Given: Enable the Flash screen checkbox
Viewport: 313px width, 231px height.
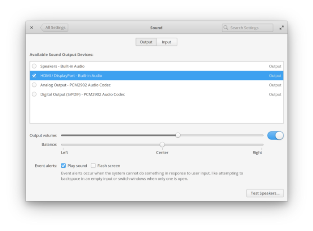Looking at the screenshot, I should pyautogui.click(x=93, y=165).
